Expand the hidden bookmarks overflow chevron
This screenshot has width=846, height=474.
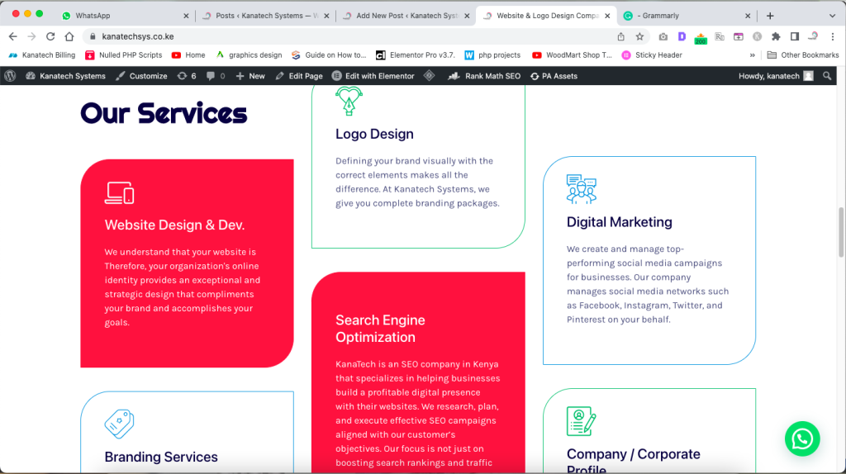(752, 55)
